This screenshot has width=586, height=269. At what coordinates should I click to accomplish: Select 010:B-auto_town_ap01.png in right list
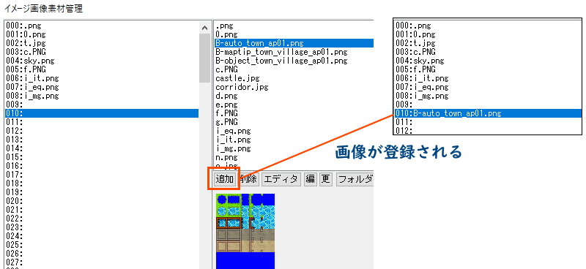click(488, 113)
